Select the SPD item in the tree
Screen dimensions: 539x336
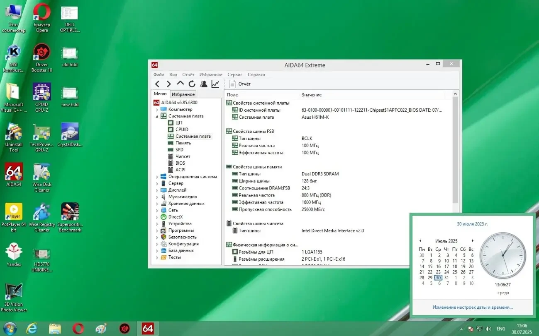tap(179, 150)
